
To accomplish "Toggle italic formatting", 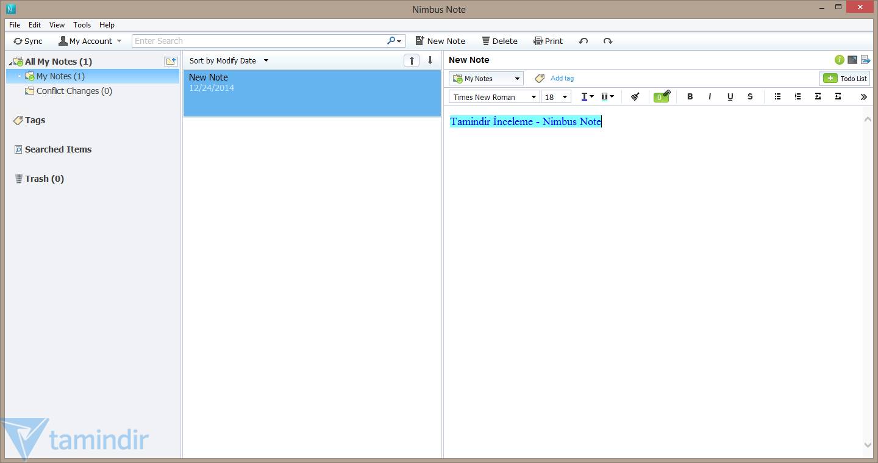I will point(710,96).
